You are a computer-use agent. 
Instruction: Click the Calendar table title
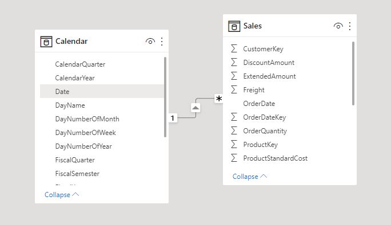[x=71, y=41]
